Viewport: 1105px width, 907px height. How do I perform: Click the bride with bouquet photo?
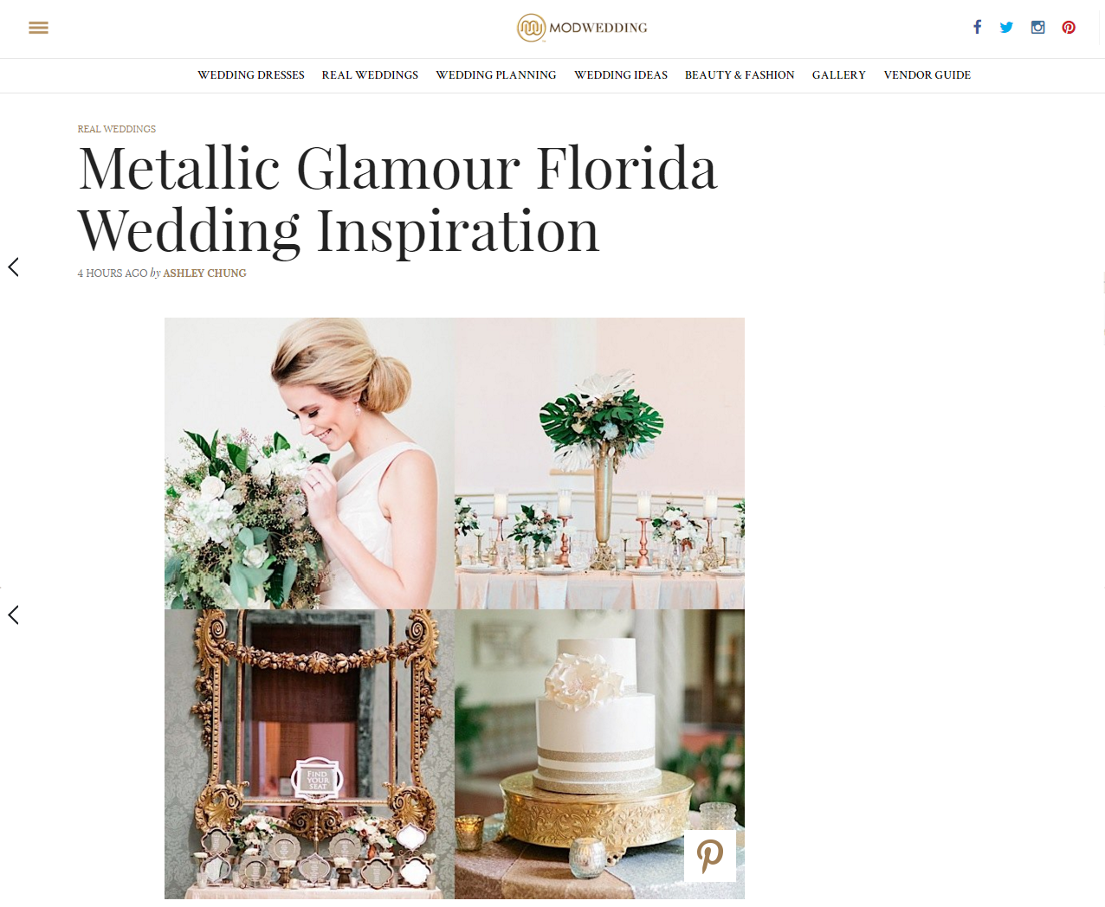click(309, 463)
